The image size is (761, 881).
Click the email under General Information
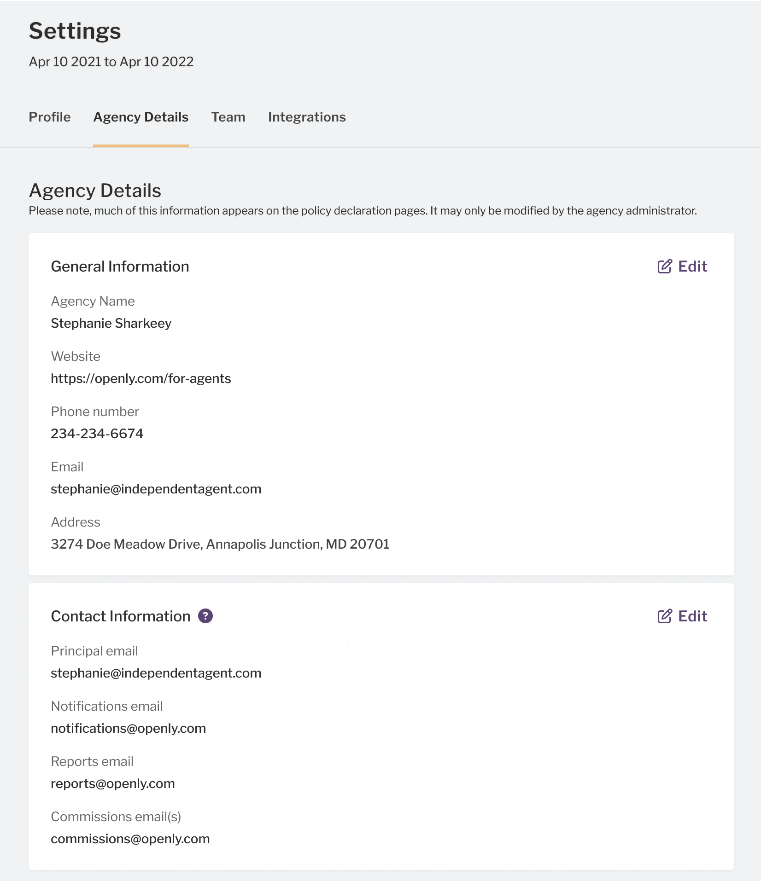(156, 489)
